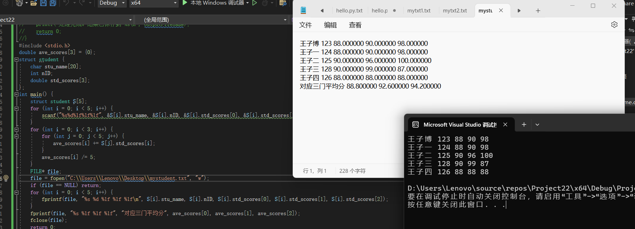Open a file with the folder icon
635x229 pixels.
(x=34, y=3)
